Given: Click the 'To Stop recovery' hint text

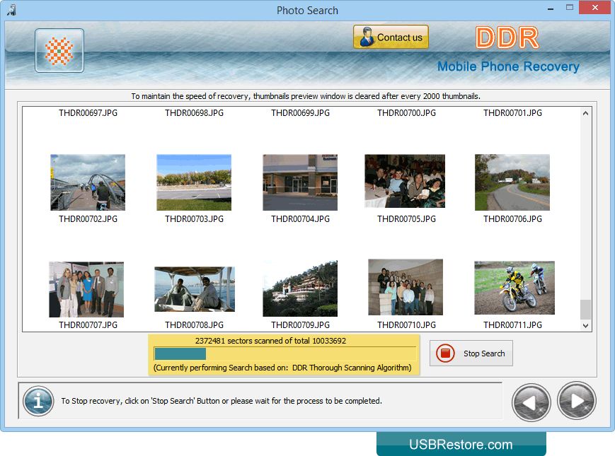Looking at the screenshot, I should coord(222,401).
